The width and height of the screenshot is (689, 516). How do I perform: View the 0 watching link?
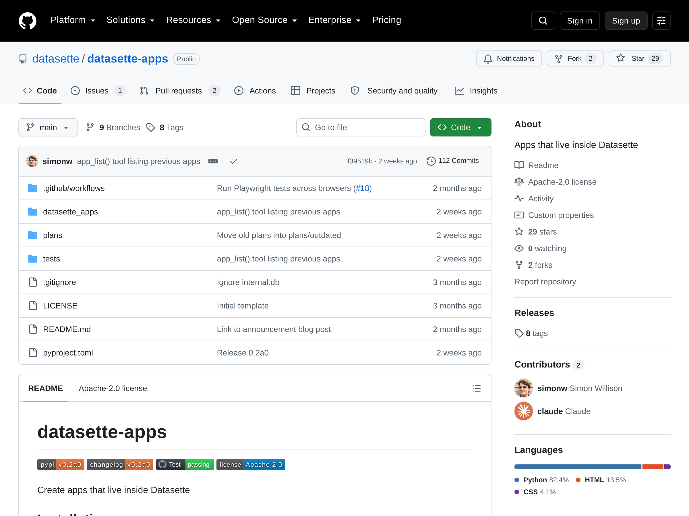(x=540, y=249)
